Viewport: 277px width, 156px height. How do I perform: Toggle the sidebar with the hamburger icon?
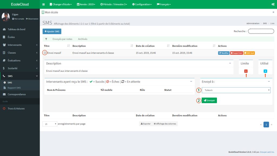coord(43,4)
